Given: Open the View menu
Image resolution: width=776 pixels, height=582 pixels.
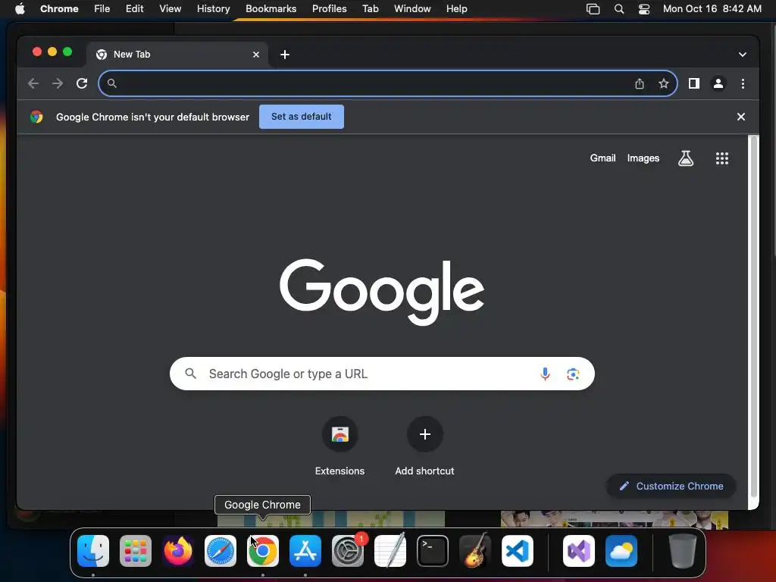Looking at the screenshot, I should tap(170, 9).
